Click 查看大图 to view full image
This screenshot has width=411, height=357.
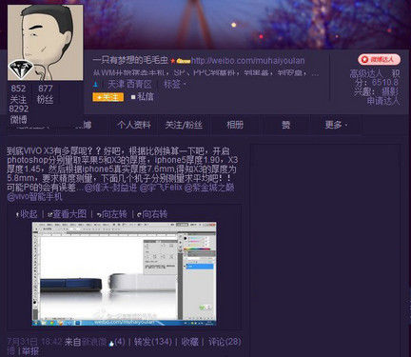(67, 214)
